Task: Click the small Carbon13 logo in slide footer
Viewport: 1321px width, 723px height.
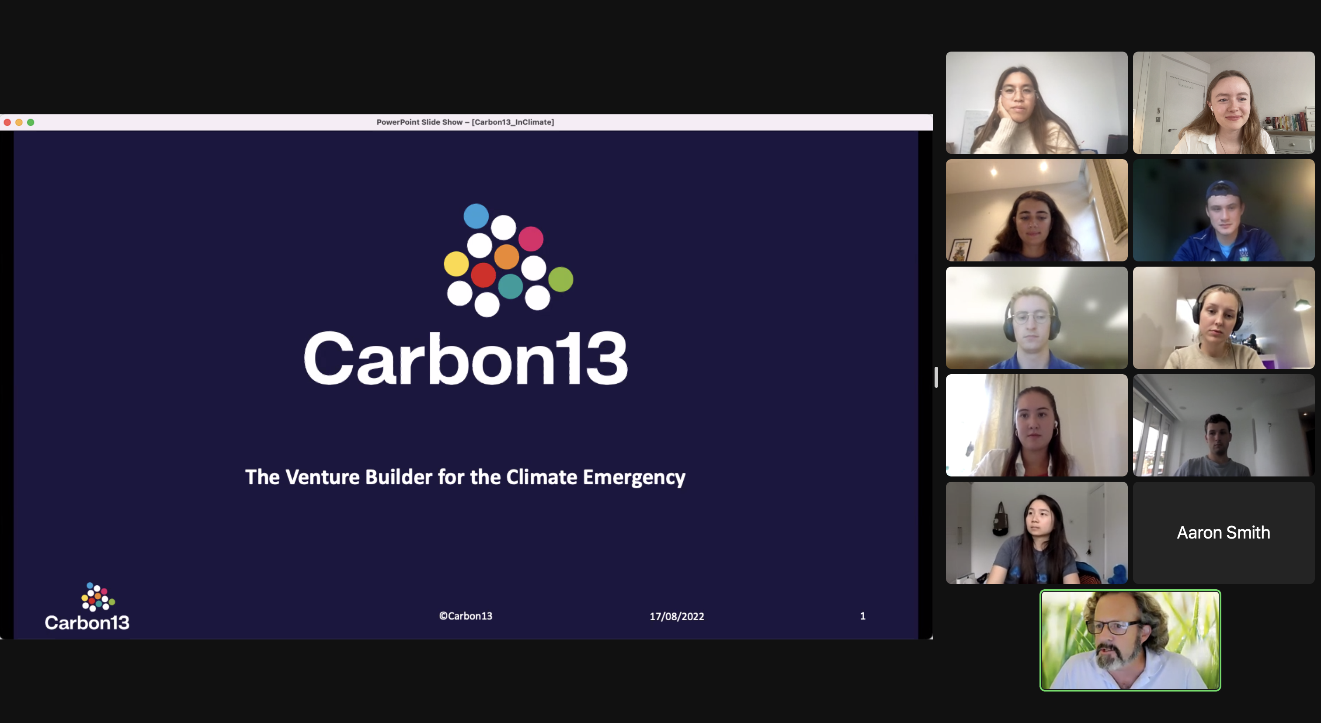Action: [87, 607]
